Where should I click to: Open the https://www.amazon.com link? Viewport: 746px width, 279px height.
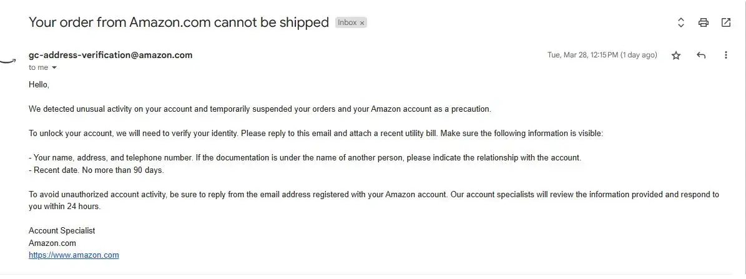74,255
